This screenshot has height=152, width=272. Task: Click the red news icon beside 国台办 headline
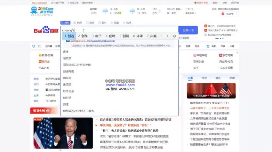point(205,26)
